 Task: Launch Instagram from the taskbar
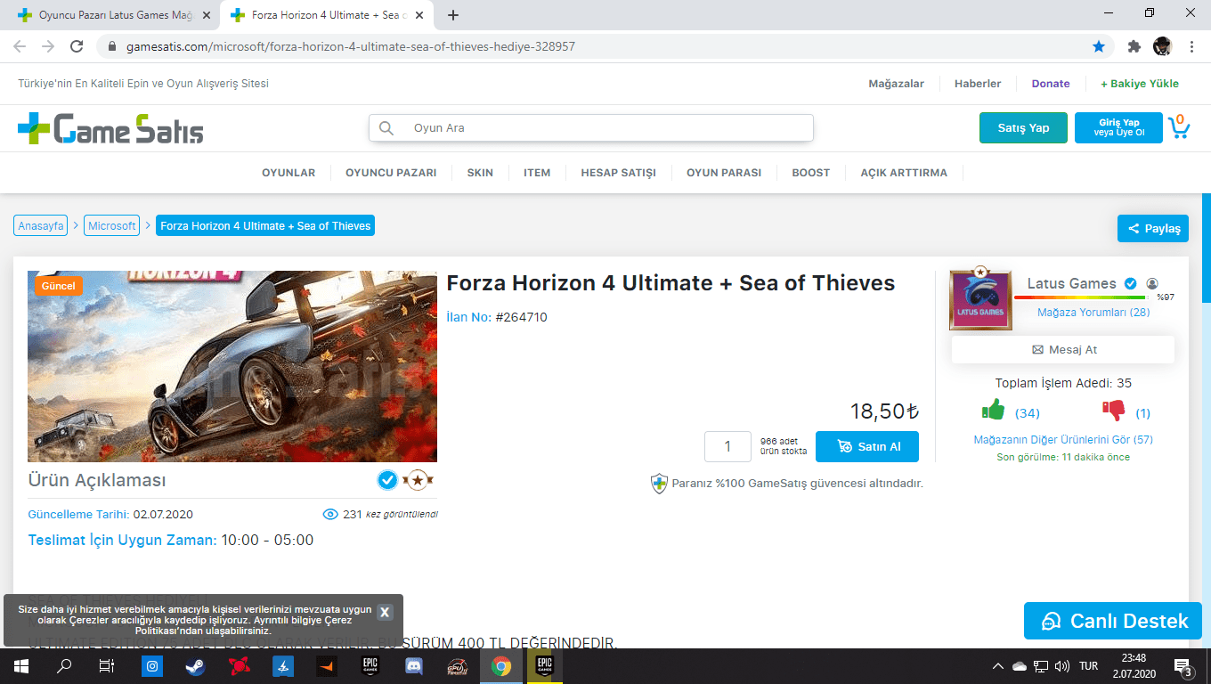point(153,666)
